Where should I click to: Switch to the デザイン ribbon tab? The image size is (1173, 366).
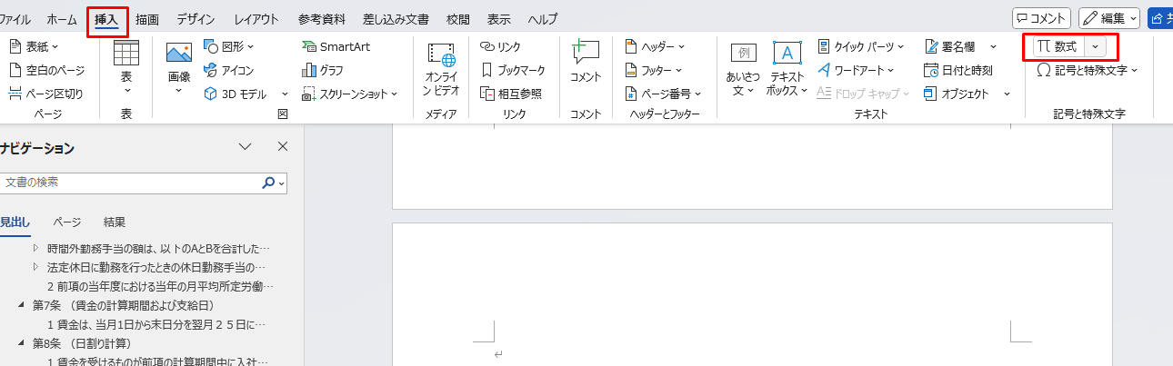point(196,18)
